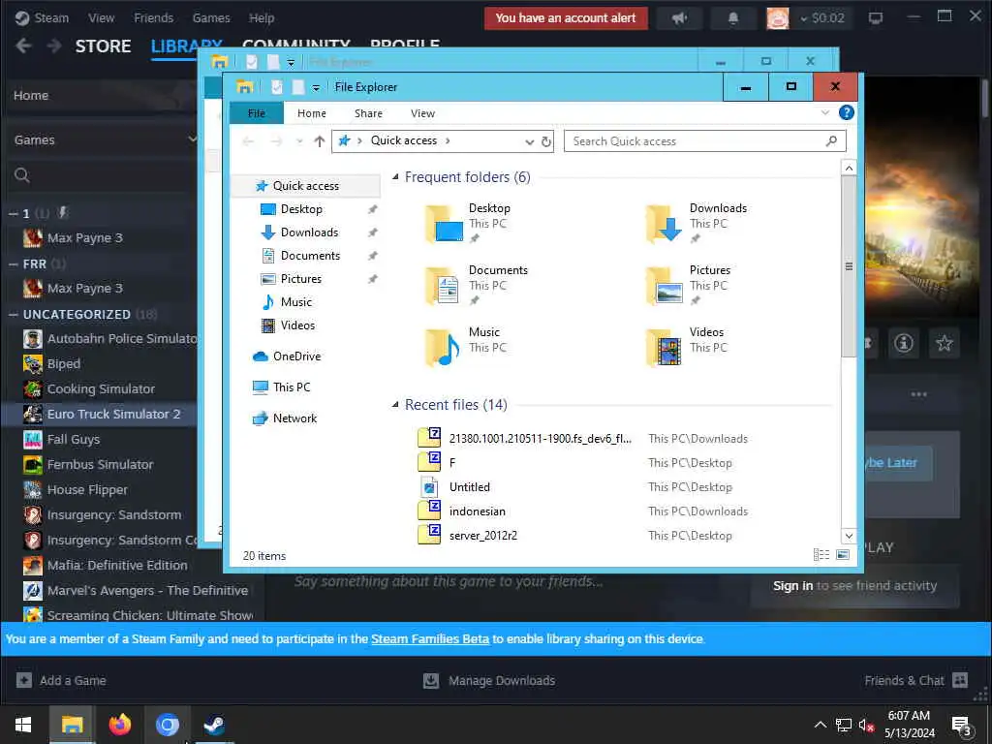Open the Steam Help menu
The width and height of the screenshot is (992, 744).
pos(262,17)
